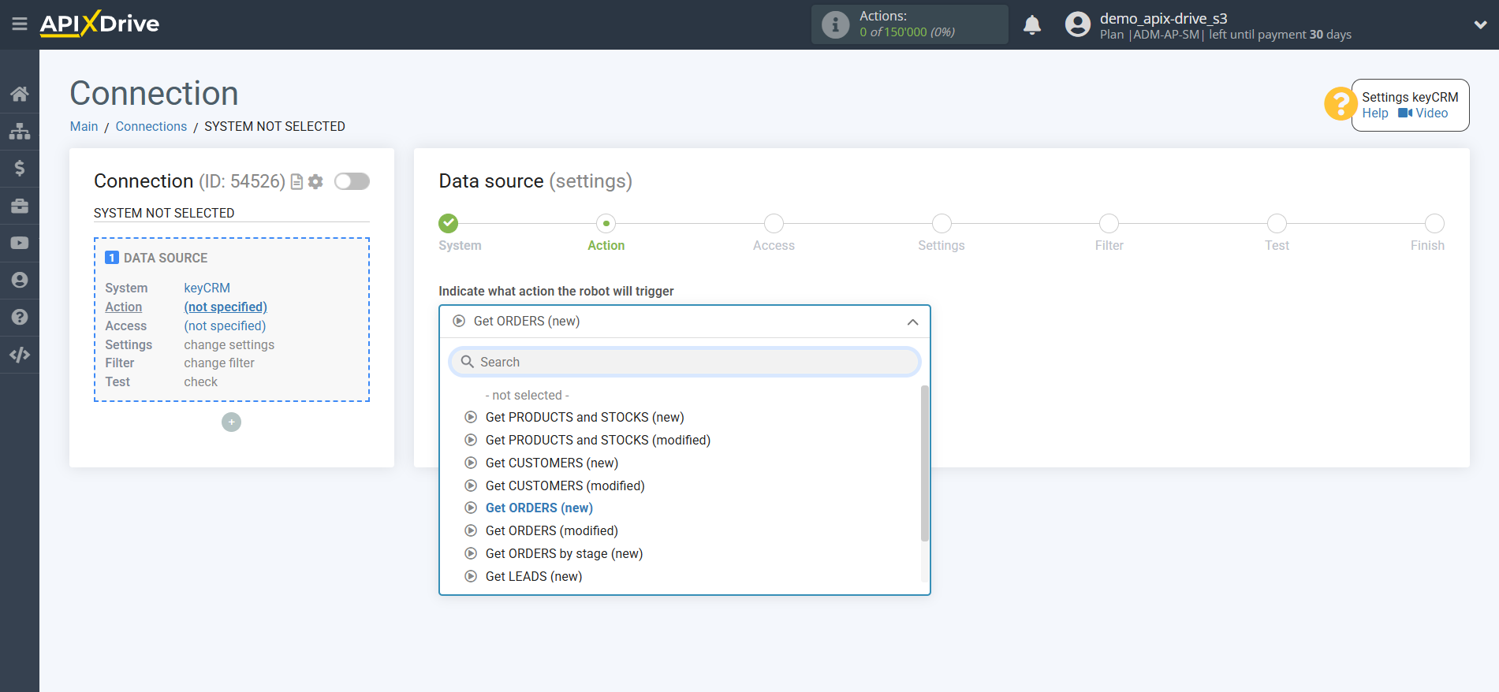Screen dimensions: 1499x692
Task: Click the Video camera icon
Action: tap(1405, 113)
